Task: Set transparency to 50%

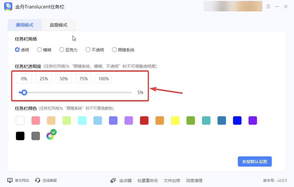Action: coord(63,78)
